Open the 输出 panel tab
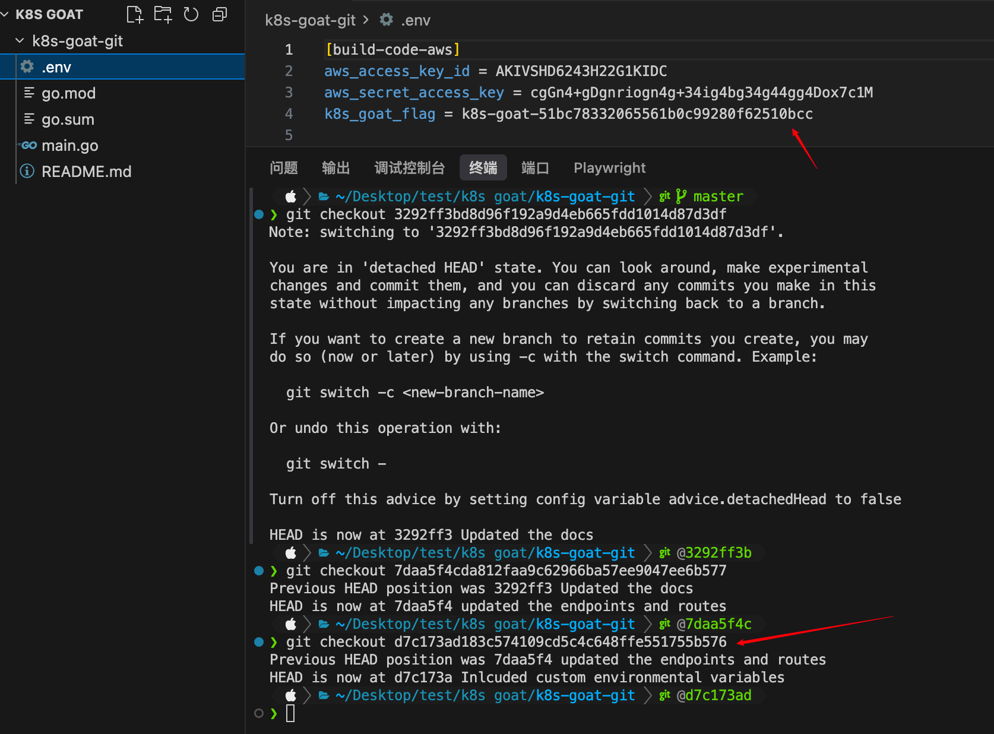Screen dimensions: 994x734 click(x=335, y=168)
